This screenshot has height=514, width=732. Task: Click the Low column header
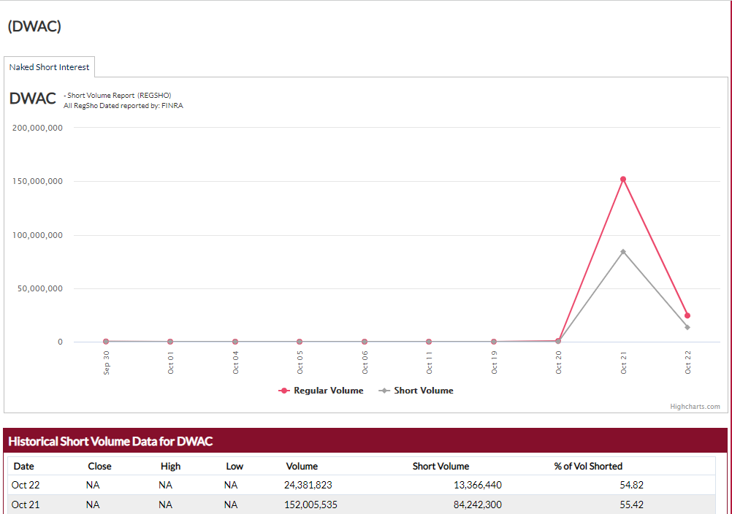pyautogui.click(x=235, y=466)
